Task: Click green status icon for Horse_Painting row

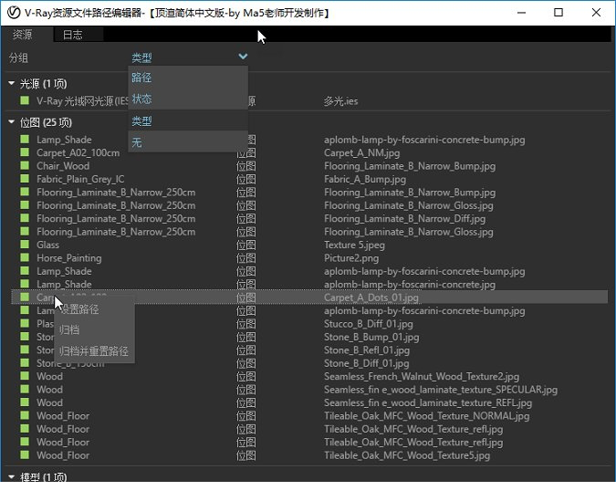Action: [25, 257]
